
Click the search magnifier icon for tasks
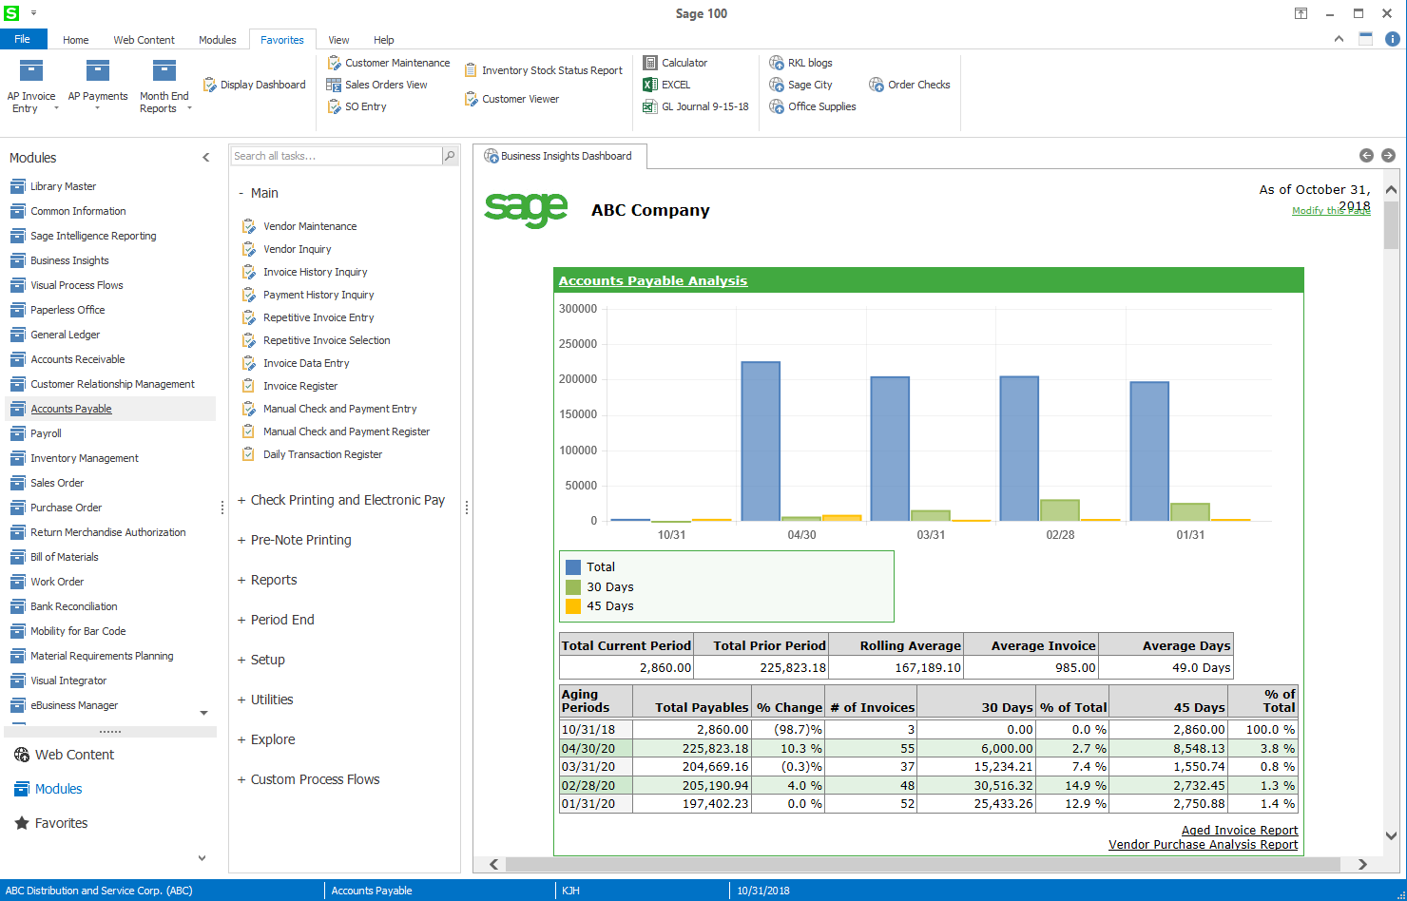(x=450, y=156)
